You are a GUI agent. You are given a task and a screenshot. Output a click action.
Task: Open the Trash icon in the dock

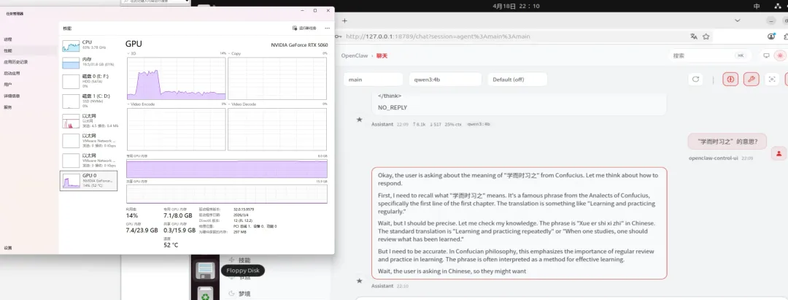pyautogui.click(x=204, y=294)
